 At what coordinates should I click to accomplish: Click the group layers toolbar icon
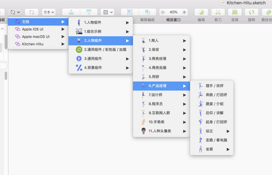tap(130, 12)
